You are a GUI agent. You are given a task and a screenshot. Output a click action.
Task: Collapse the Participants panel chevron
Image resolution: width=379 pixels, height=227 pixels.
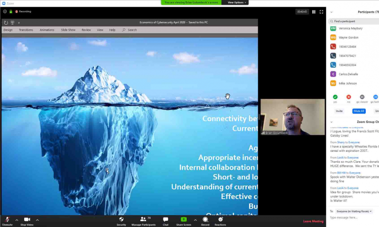click(331, 12)
